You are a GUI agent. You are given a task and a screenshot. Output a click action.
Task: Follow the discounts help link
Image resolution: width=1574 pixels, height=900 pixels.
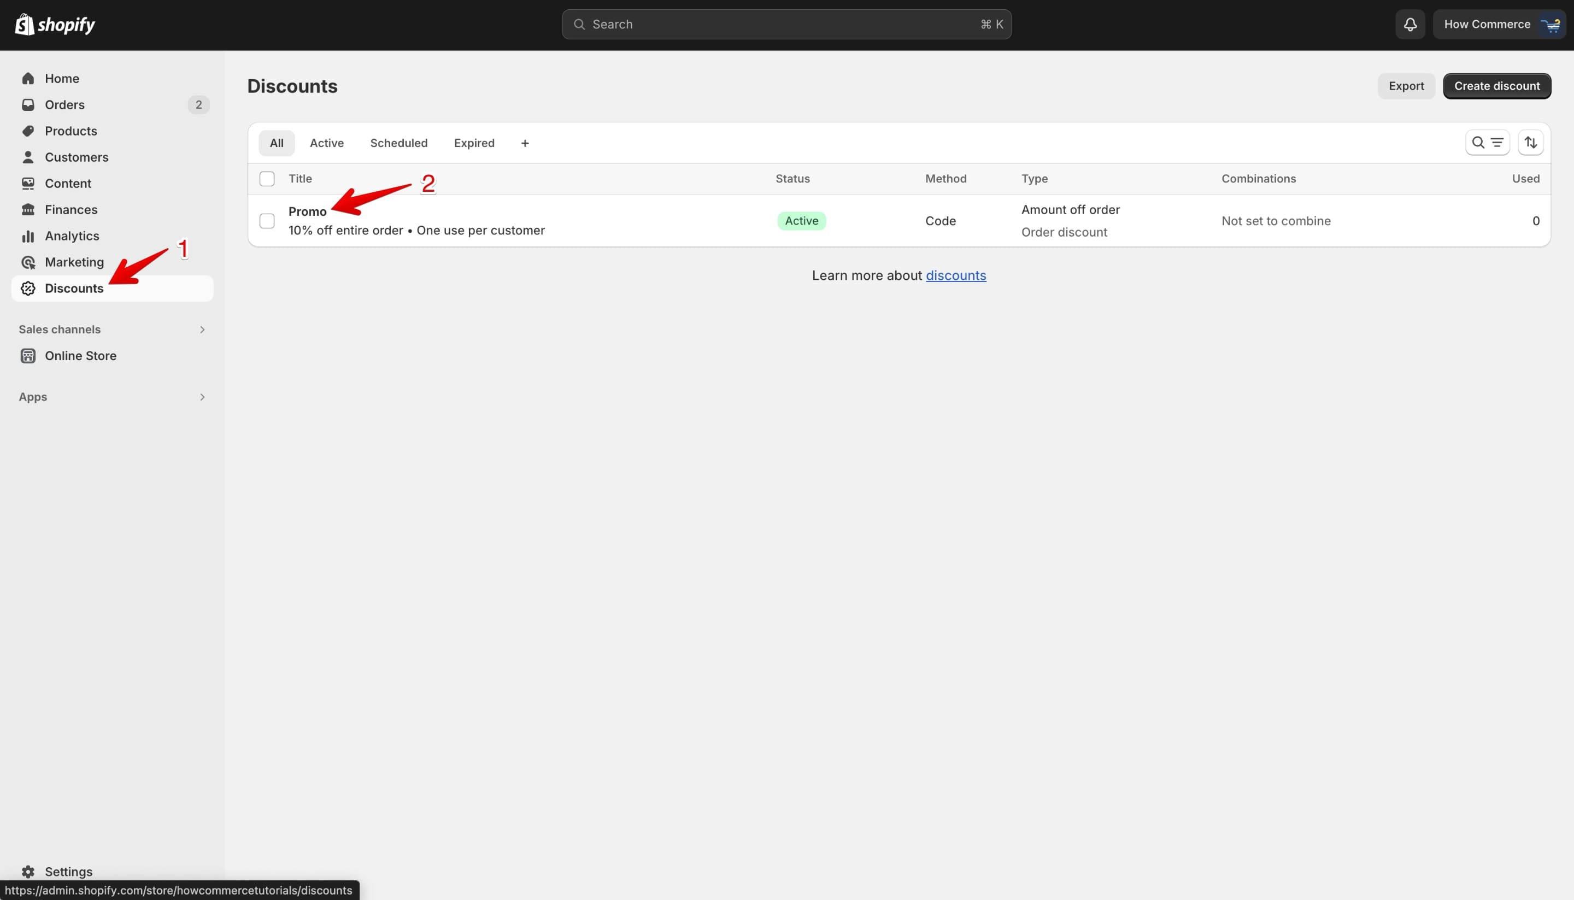[x=956, y=276]
